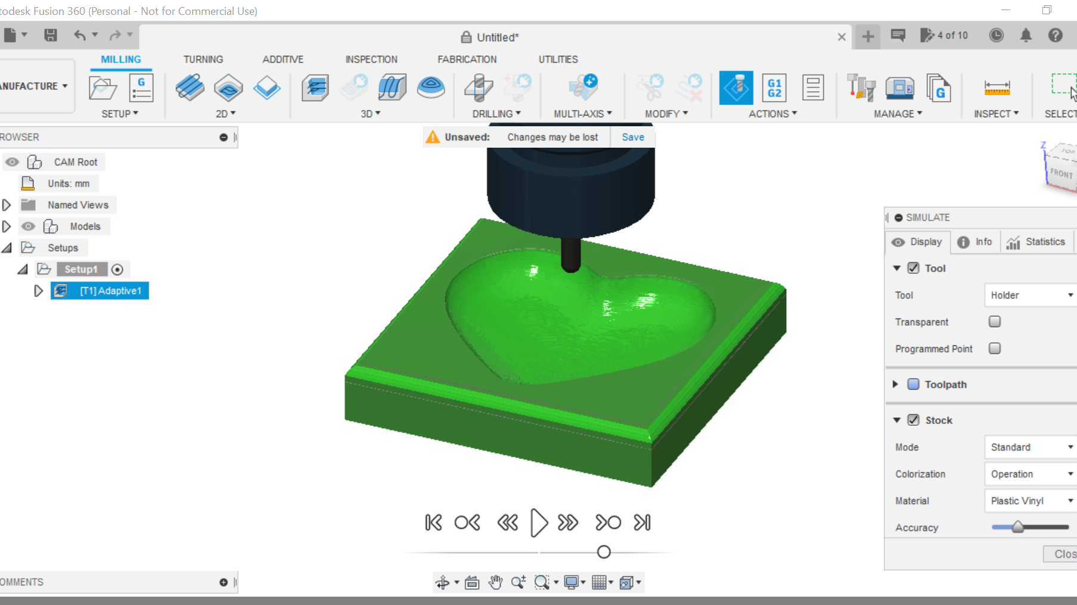
Task: Select the Multi-Axis toolpath icon
Action: (583, 88)
